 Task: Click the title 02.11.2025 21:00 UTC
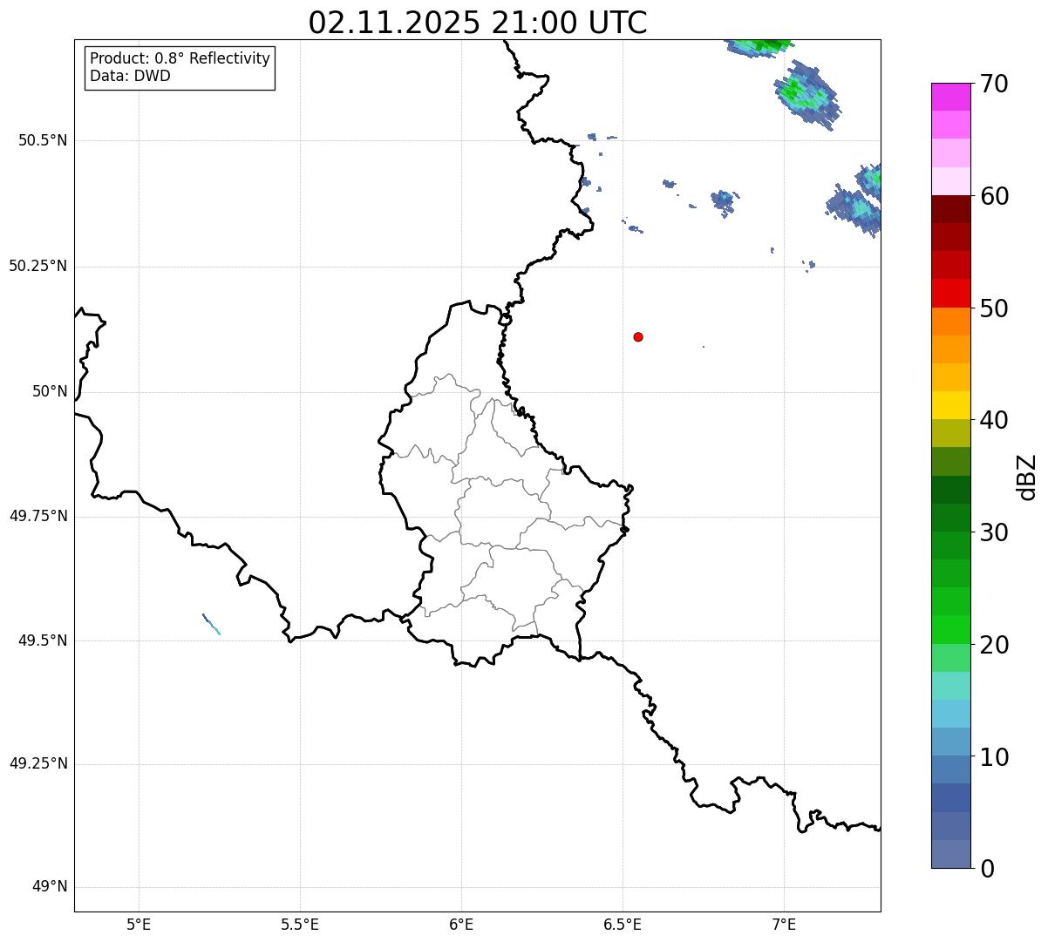pos(478,23)
